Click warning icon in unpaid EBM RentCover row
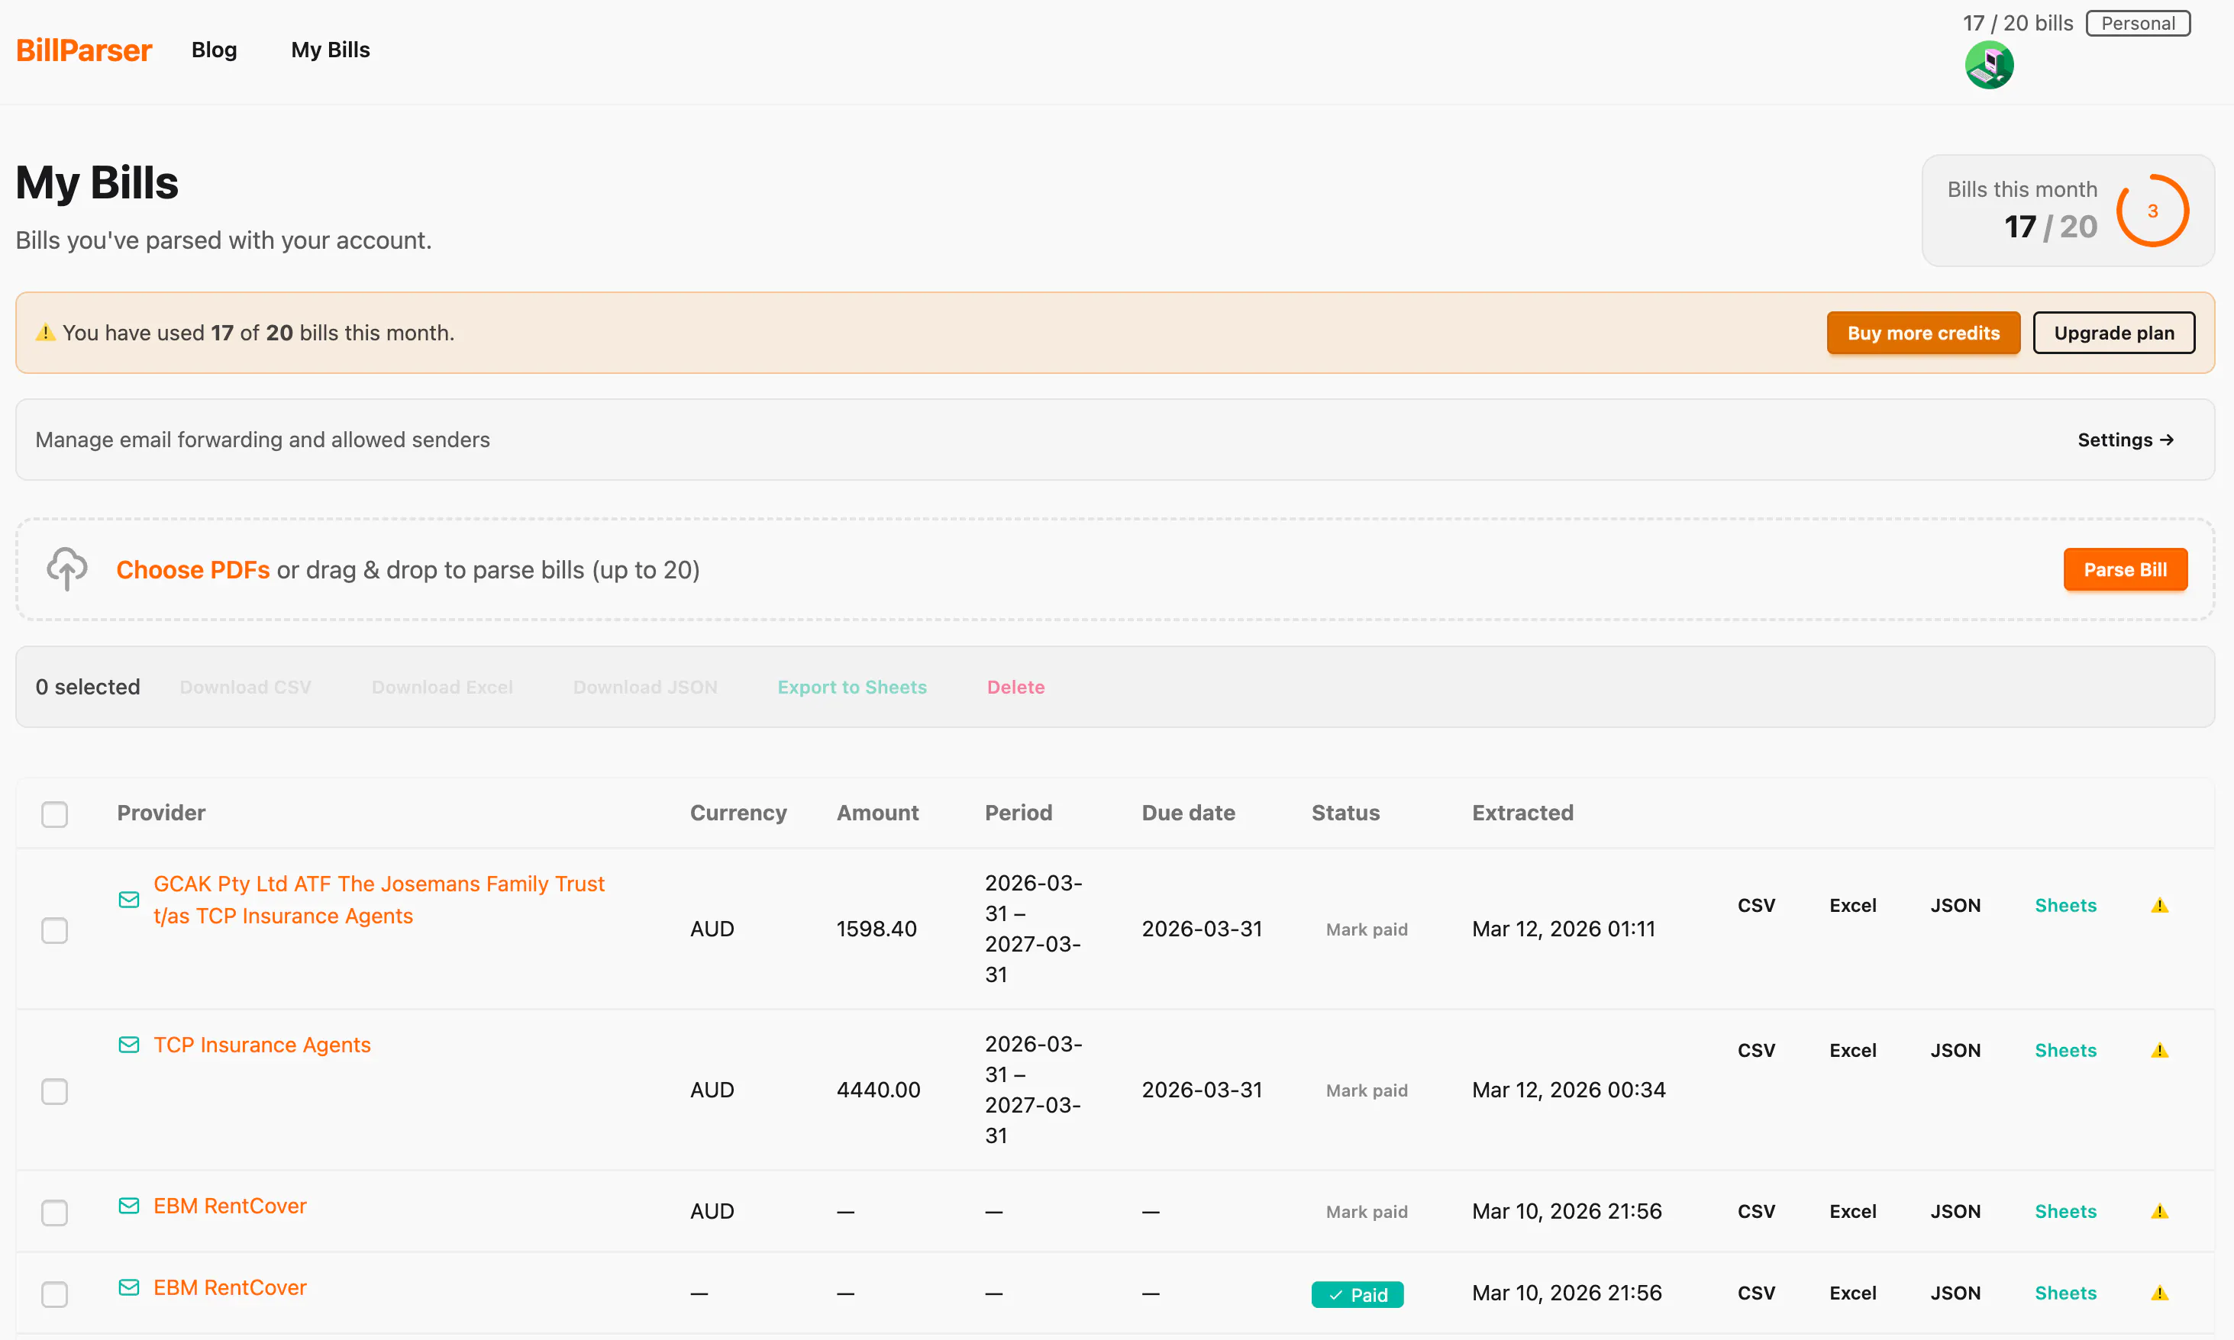The image size is (2234, 1340). [x=2159, y=1211]
